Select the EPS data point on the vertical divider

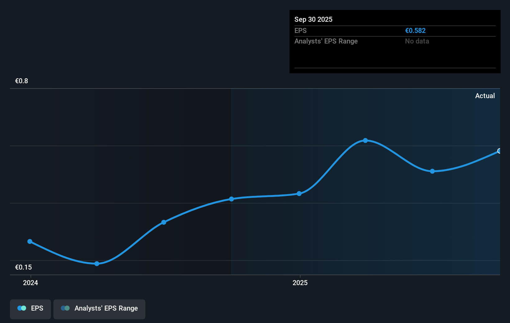tap(231, 199)
